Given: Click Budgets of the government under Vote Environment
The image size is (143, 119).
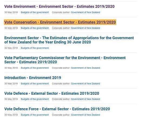Looking at the screenshot, I should [x=35, y=12].
